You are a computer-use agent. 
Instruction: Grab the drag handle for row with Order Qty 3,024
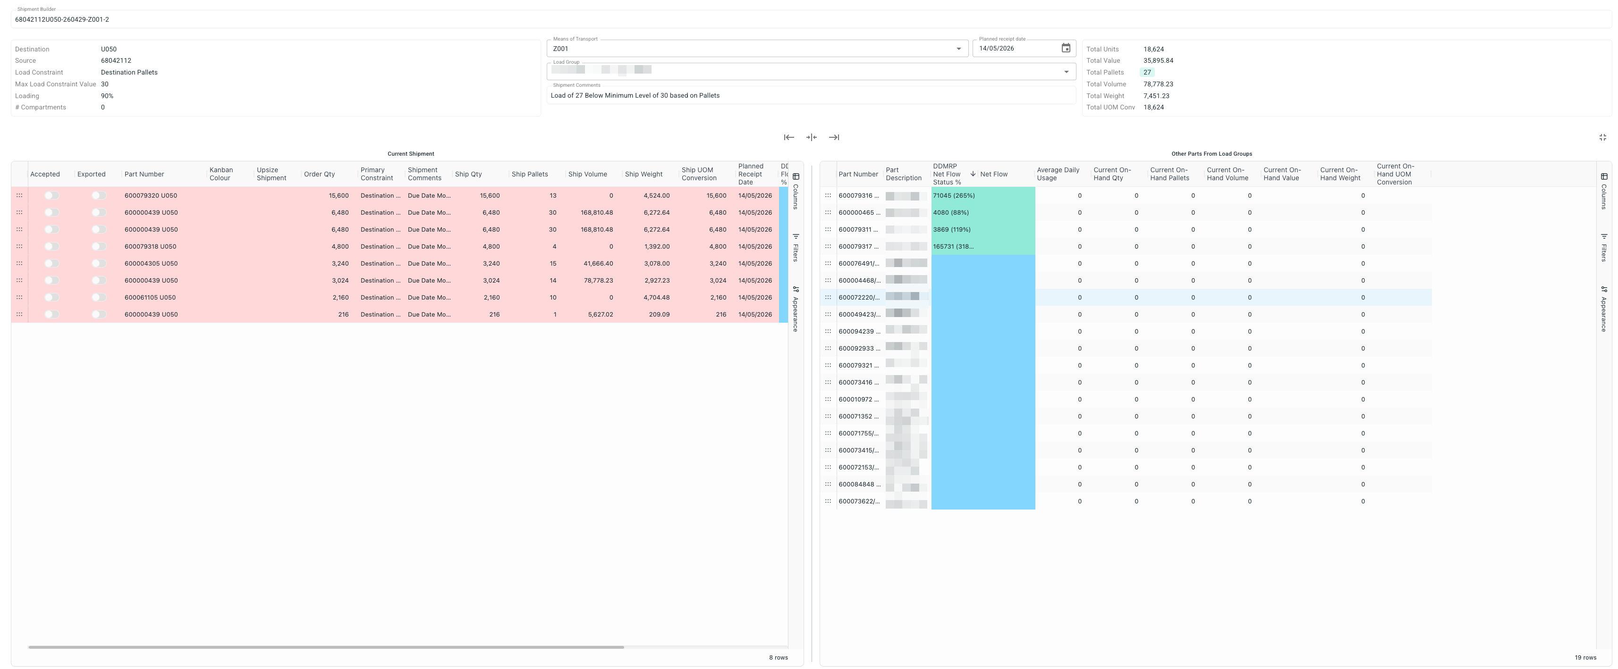pyautogui.click(x=19, y=281)
